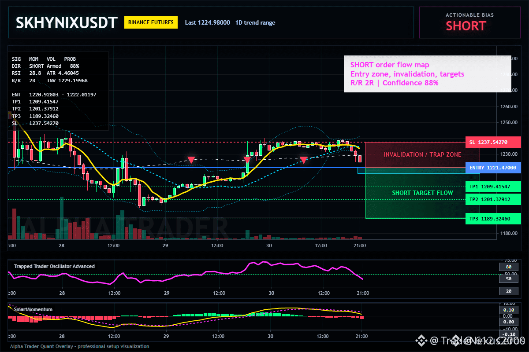Click the Last 1224.98000 price text
This screenshot has width=529, height=352.
click(207, 22)
